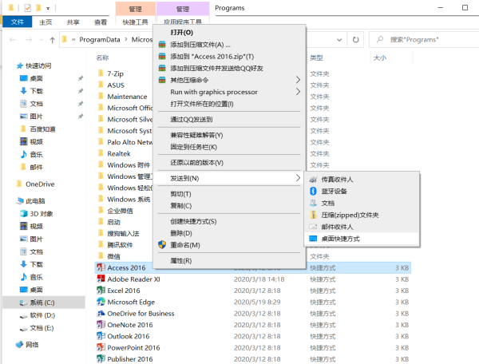This screenshot has width=479, height=364.
Task: Open 属性(R) in context menu
Action: [229, 261]
